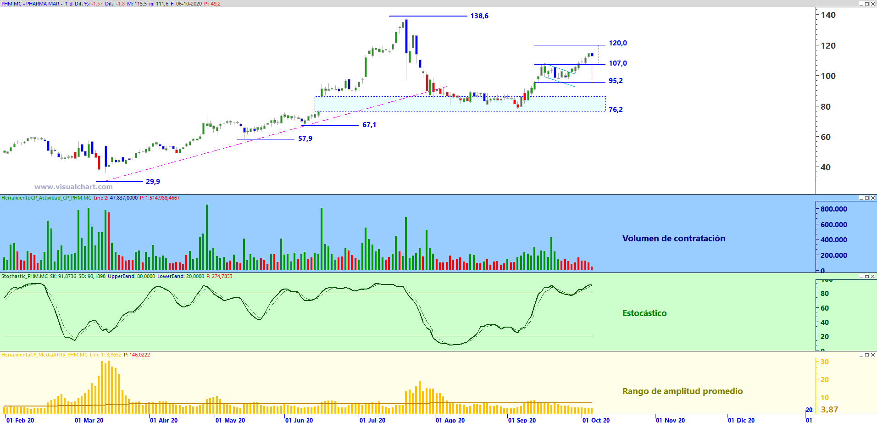The height and width of the screenshot is (423, 877).
Task: Minimize the PHM.MC price chart pane
Action: 861,4
